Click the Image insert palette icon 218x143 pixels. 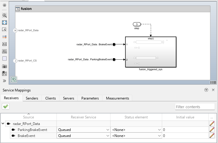pyautogui.click(x=5, y=51)
